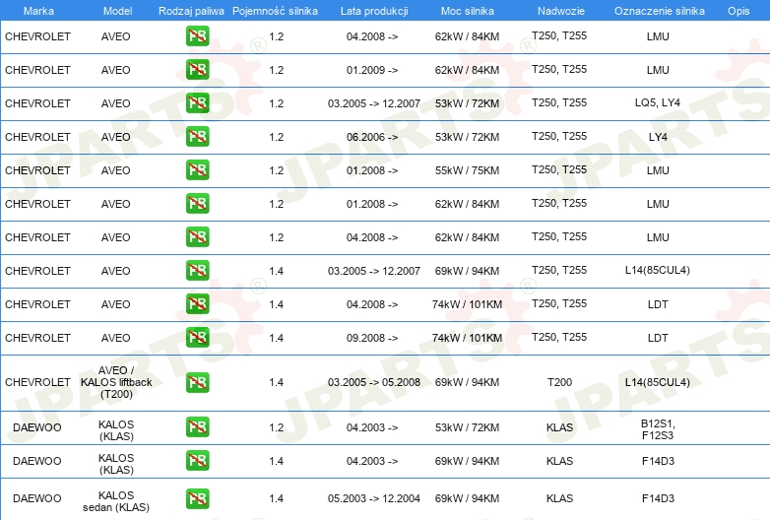Select '69kW / 94KM' in the T200 row
The image size is (770, 520).
(467, 382)
